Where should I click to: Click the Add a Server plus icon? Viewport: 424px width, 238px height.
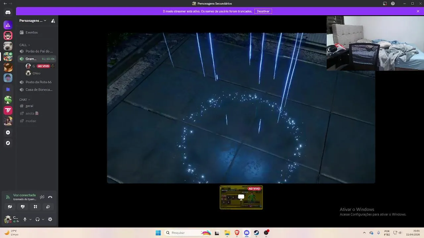click(x=8, y=133)
